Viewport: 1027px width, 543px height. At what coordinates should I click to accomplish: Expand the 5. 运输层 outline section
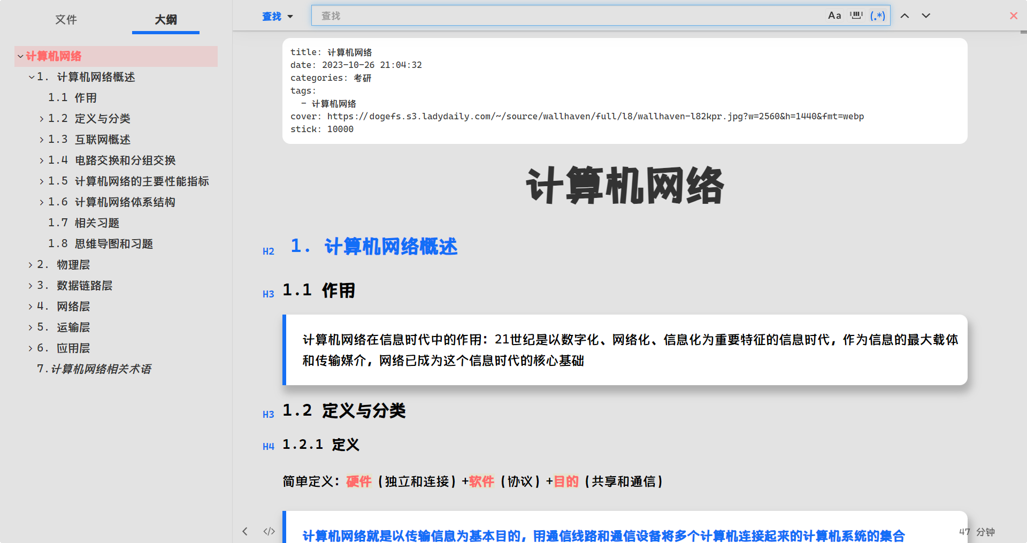click(30, 327)
